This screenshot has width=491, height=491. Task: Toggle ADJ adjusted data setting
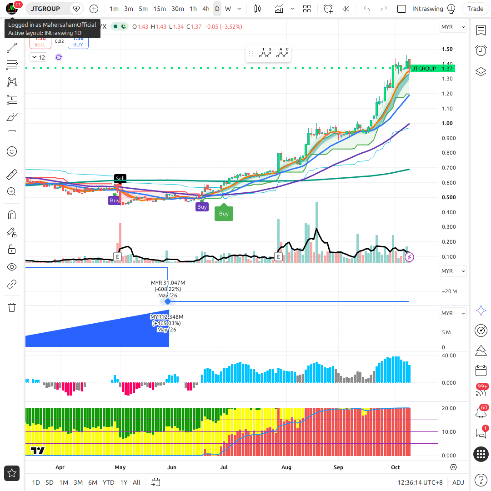point(458,482)
